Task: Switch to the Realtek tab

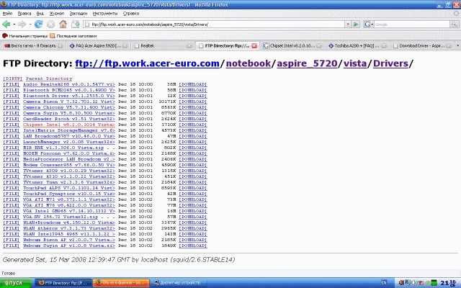Action: pyautogui.click(x=163, y=45)
